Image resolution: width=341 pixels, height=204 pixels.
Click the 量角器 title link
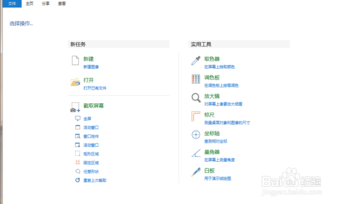pyautogui.click(x=212, y=152)
